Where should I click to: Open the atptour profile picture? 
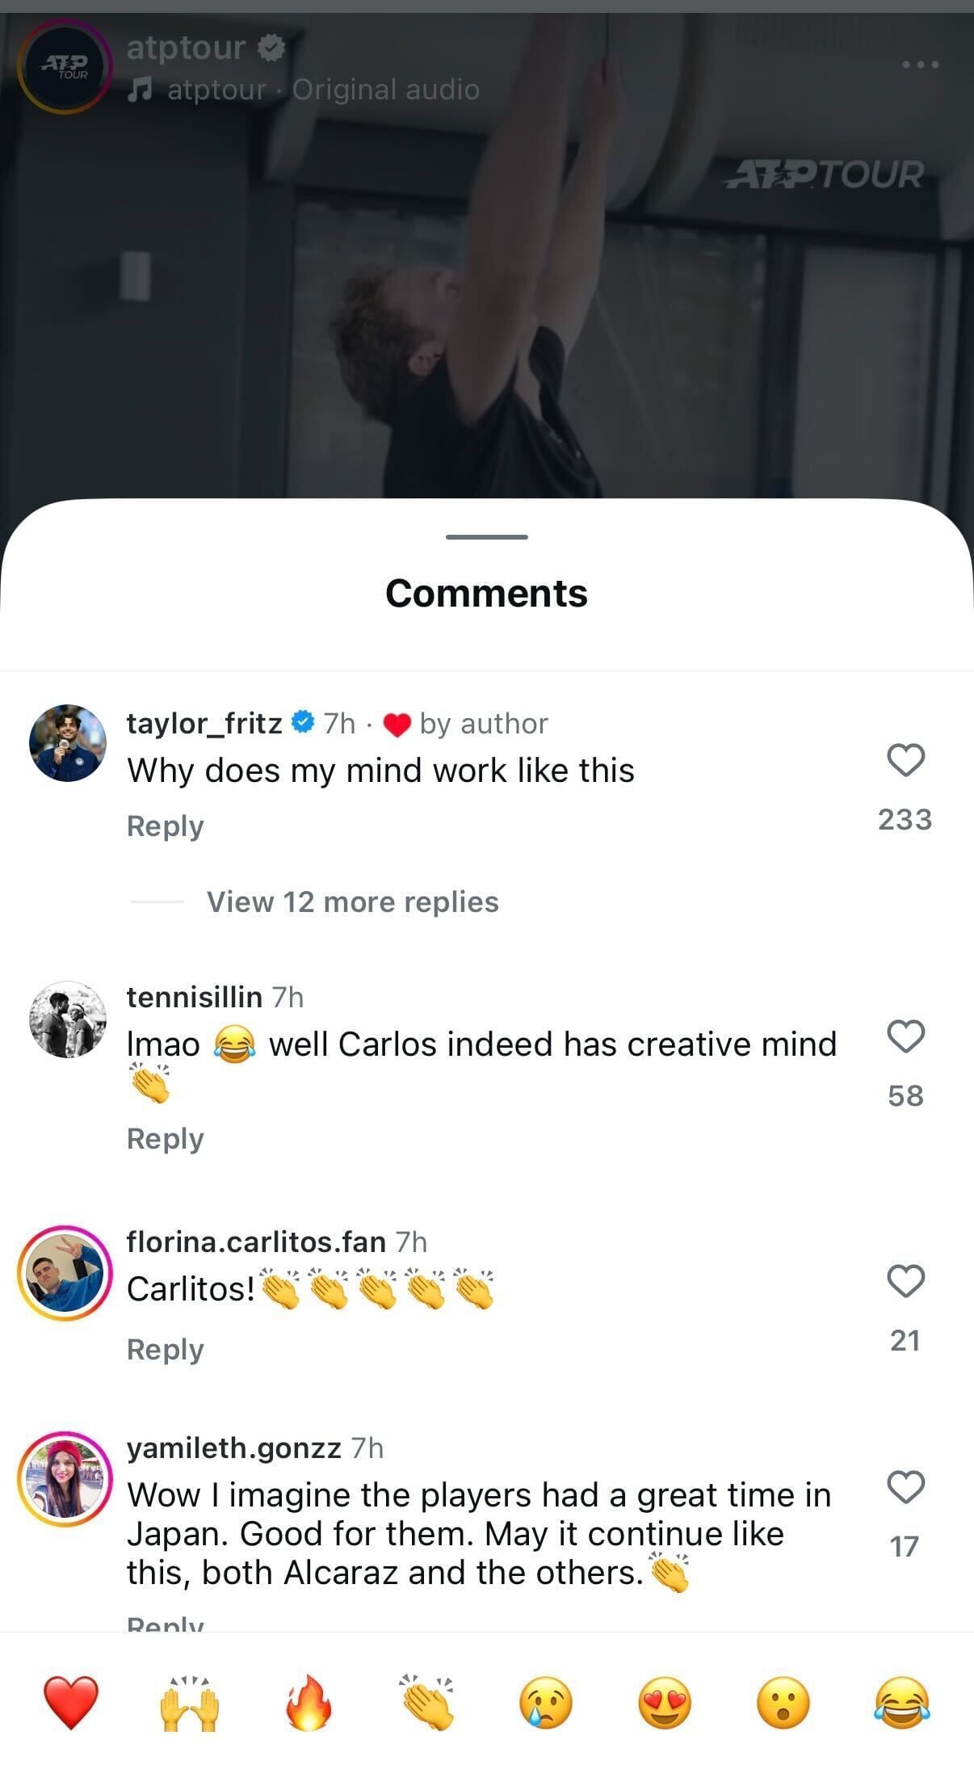[65, 66]
